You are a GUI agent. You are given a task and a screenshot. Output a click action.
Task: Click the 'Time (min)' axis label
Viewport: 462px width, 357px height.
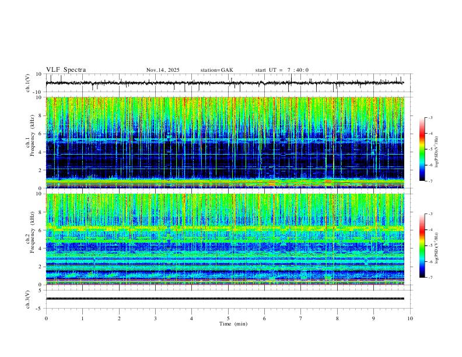click(x=233, y=324)
